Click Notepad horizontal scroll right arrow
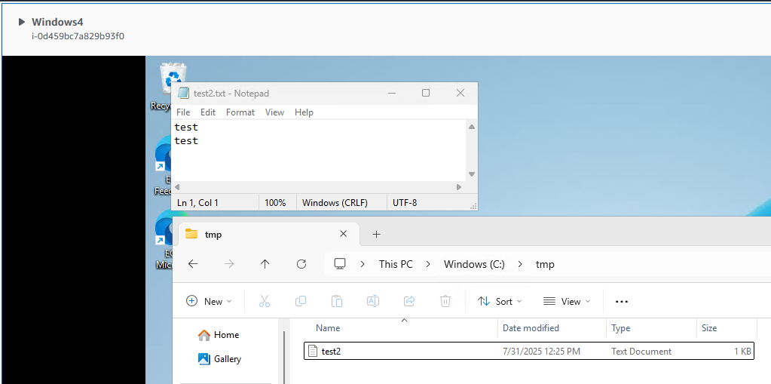771x384 pixels. click(459, 187)
